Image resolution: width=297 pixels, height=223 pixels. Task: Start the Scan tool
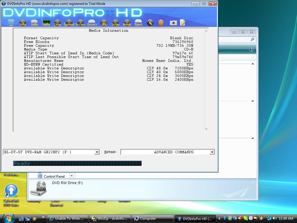115,23
